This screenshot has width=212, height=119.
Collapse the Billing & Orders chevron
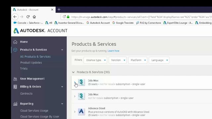click(x=62, y=87)
